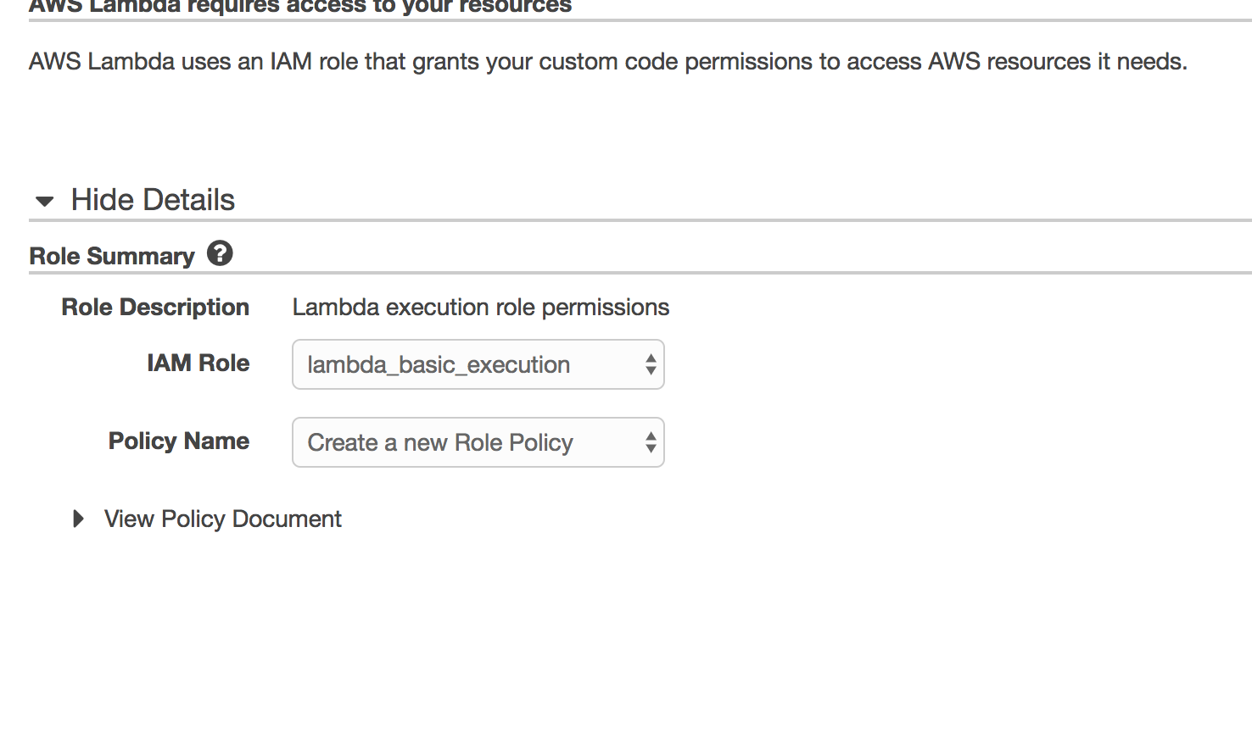Expand the View Policy Document triangle

79,519
